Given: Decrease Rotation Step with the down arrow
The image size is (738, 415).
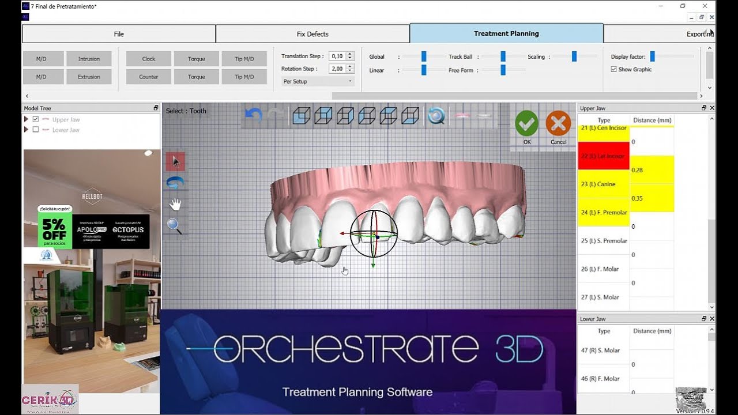Looking at the screenshot, I should [349, 70].
